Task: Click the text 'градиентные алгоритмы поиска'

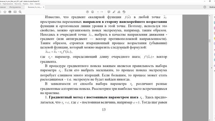Action: pyautogui.click(x=66, y=89)
